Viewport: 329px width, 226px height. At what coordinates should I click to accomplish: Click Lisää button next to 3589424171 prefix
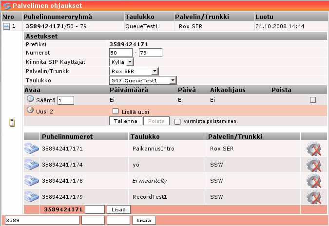pos(118,209)
